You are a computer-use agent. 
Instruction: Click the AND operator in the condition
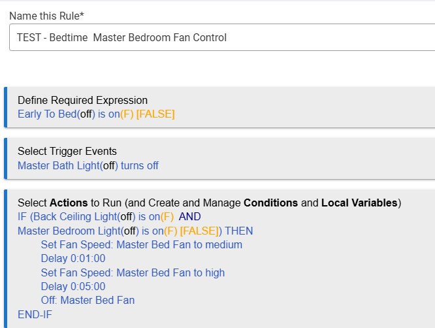tap(189, 217)
